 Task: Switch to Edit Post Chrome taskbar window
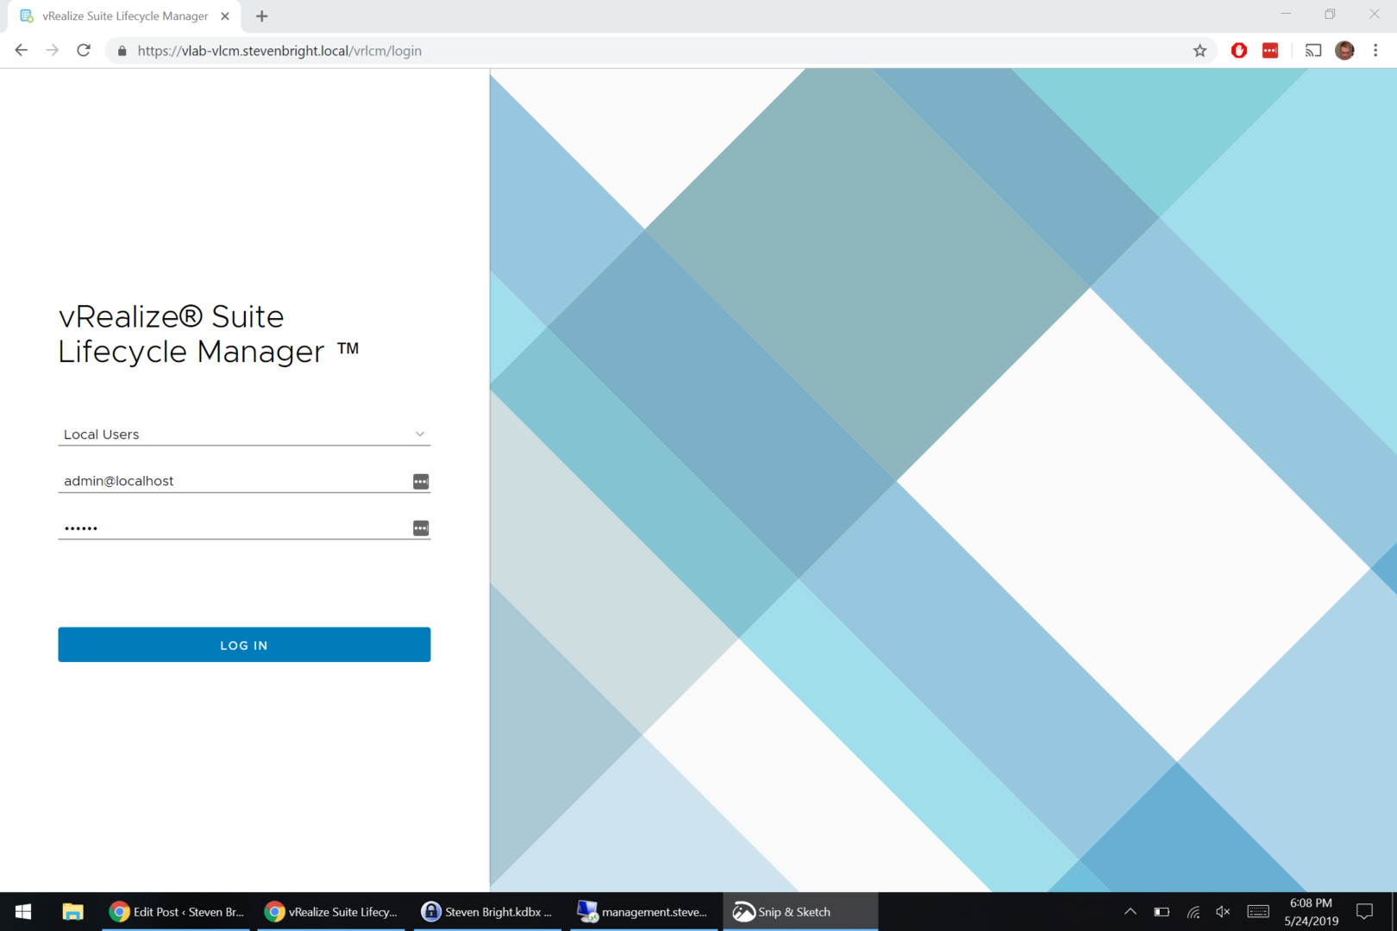point(177,912)
